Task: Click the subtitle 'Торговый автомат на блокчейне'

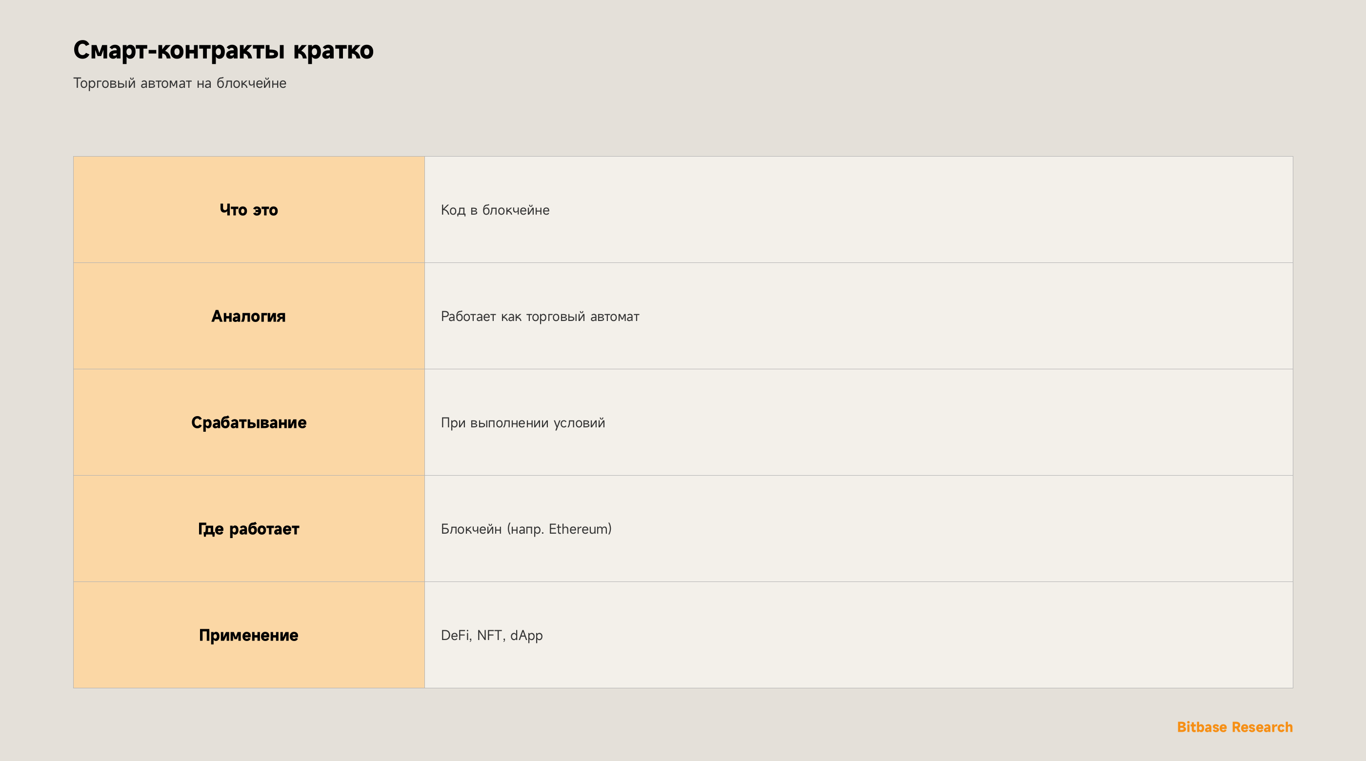Action: [180, 83]
